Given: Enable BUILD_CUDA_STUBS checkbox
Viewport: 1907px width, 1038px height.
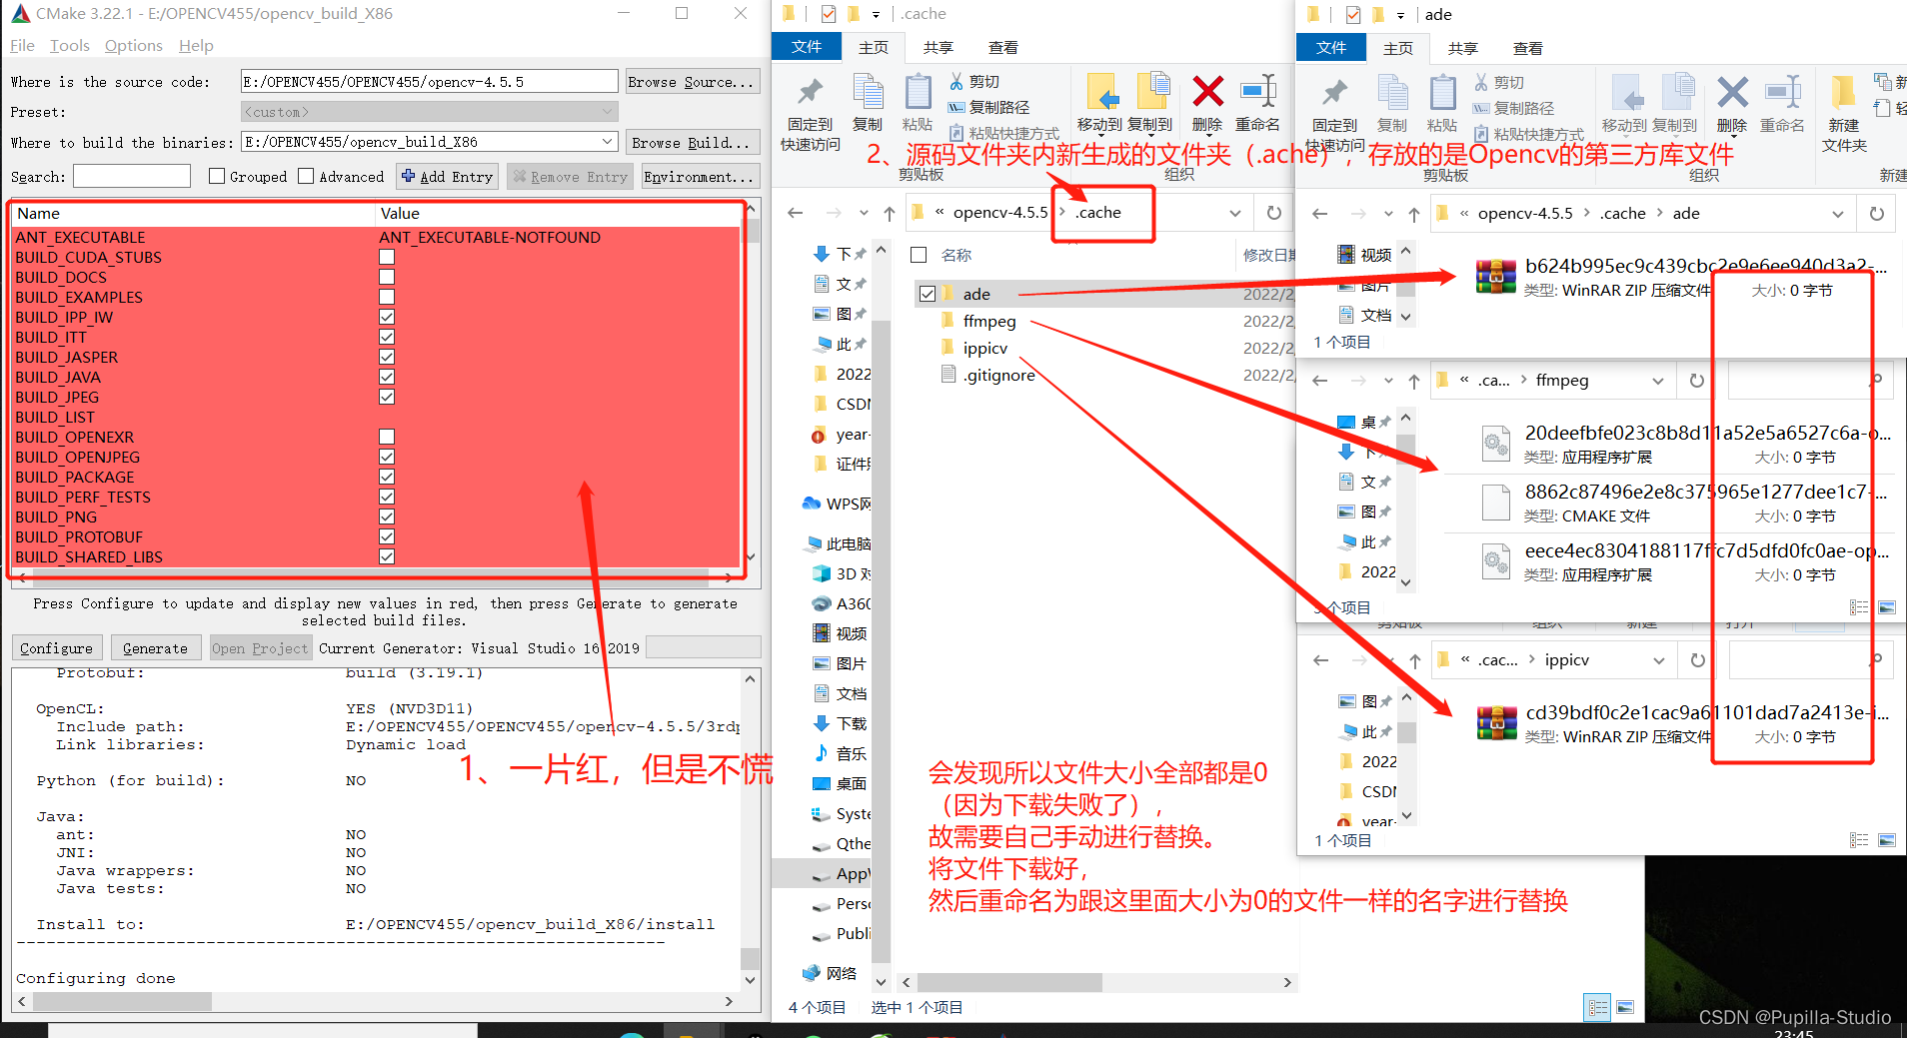Looking at the screenshot, I should tap(387, 257).
